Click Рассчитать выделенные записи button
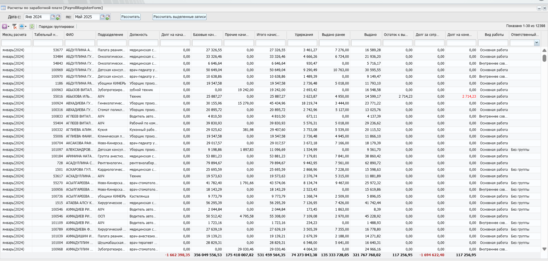The image size is (548, 261). [x=180, y=17]
